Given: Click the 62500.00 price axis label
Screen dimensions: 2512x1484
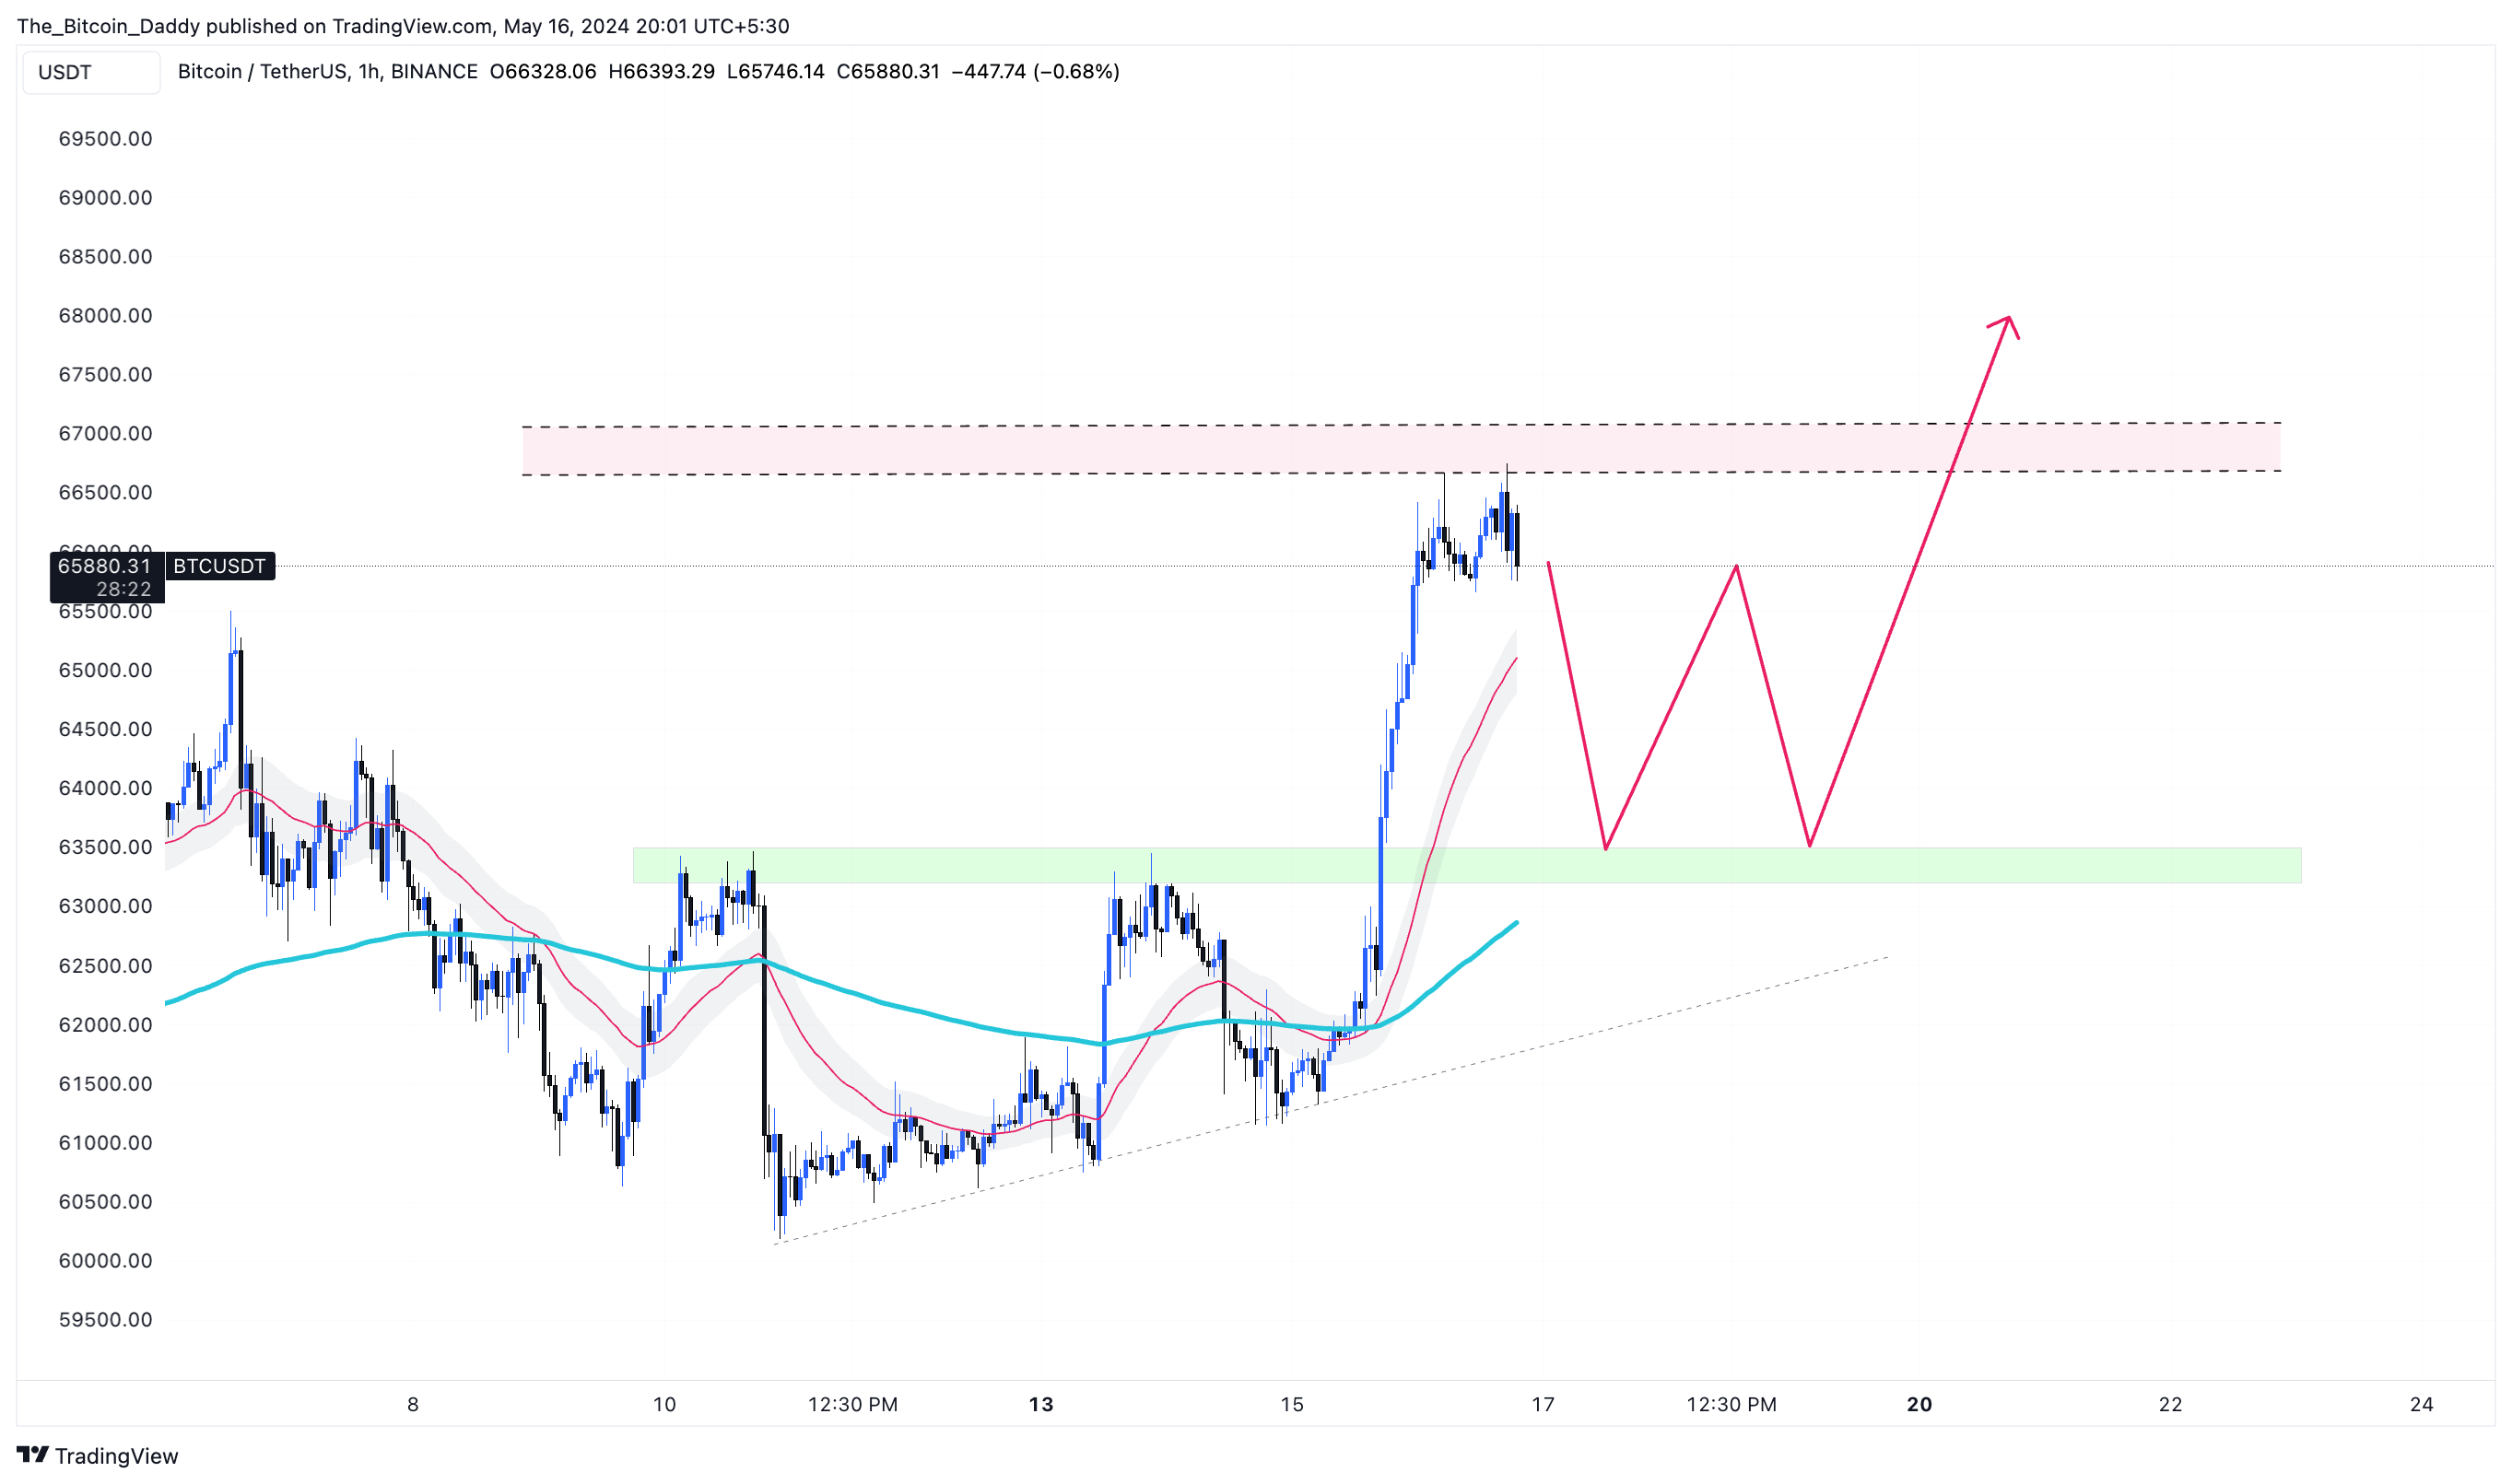Looking at the screenshot, I should 106,966.
